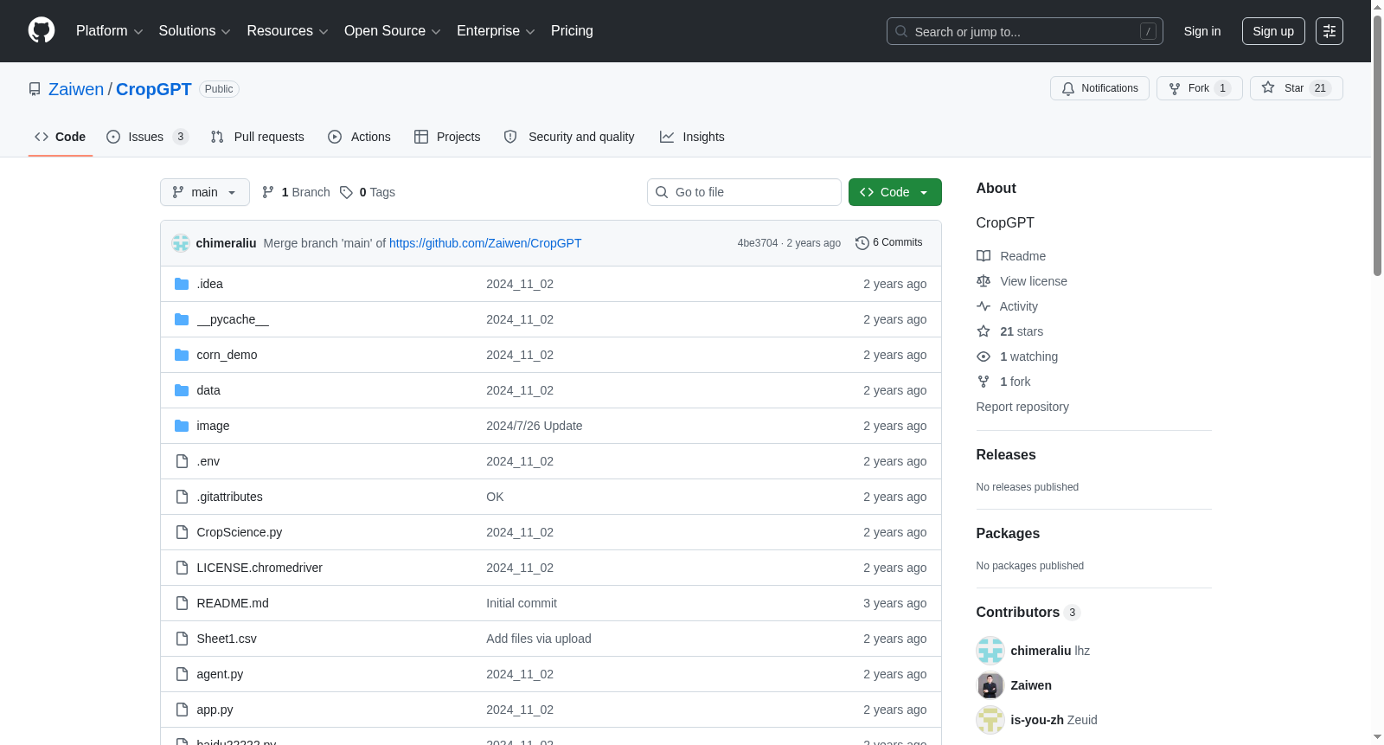View the 6 Commits history

pyautogui.click(x=889, y=243)
